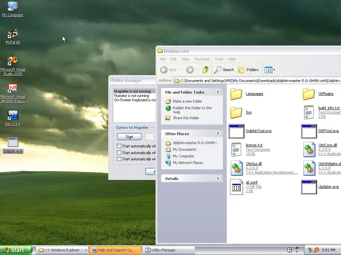Click the 5:51 PM system clock

pyautogui.click(x=329, y=250)
